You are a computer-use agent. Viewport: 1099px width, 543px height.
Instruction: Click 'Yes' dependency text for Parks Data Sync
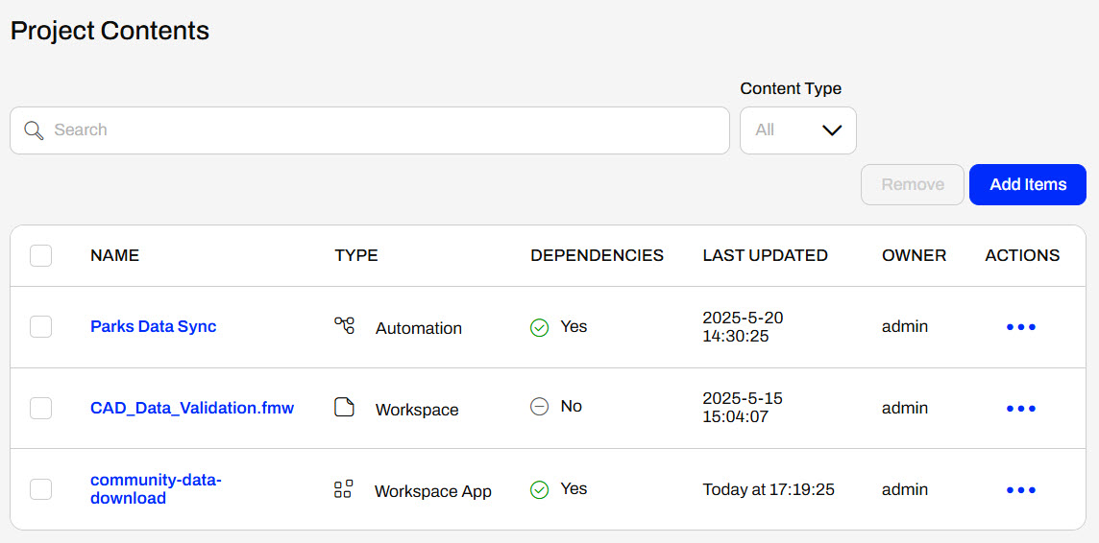(574, 327)
